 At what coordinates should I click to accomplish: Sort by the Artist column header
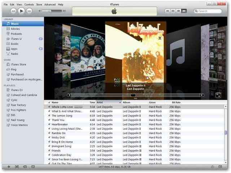click(109, 102)
